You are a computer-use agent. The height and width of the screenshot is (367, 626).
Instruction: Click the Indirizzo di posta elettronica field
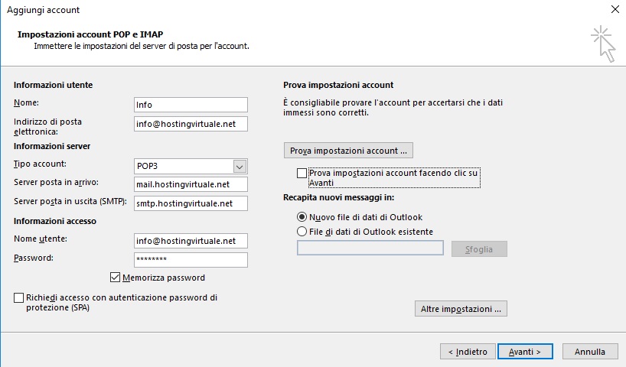click(191, 124)
